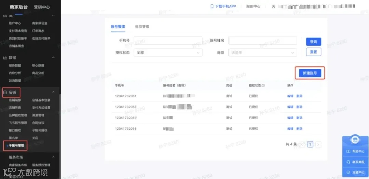Viewport: 369px width, 179px height.
Task: Switch to the 岗位管理 tab
Action: 142,27
